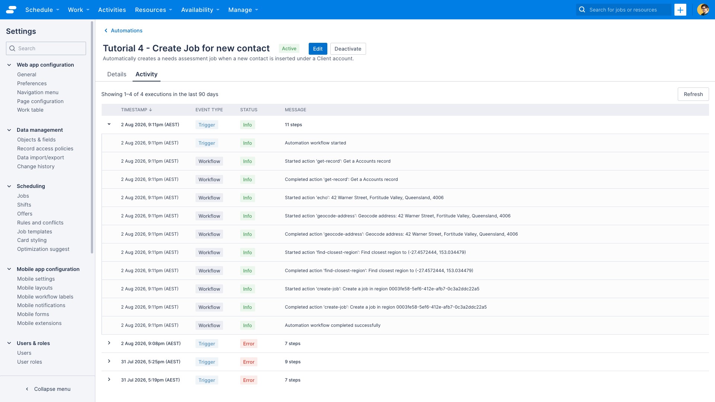Open the Availability dropdown menu

(200, 10)
